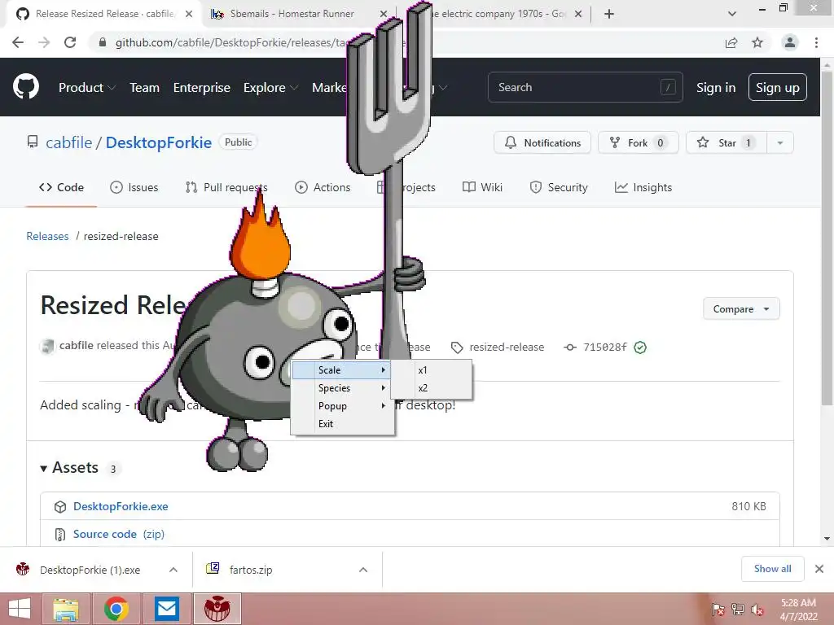Open the cabfile owner link
834x625 pixels.
point(69,142)
